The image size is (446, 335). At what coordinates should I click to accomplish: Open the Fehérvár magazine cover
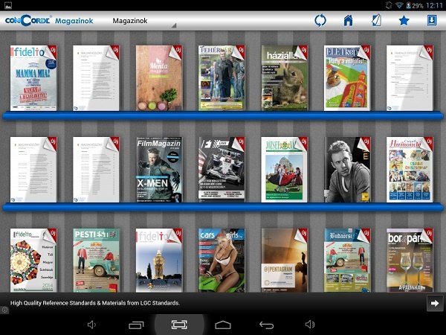click(x=222, y=77)
